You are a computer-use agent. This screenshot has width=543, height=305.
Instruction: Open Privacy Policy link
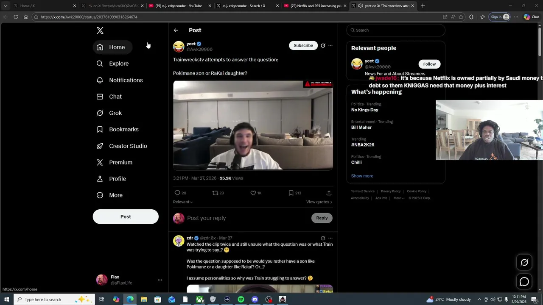tap(391, 191)
